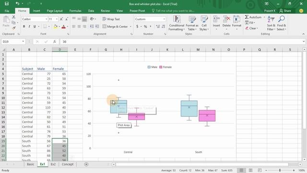Apply percent style
The image size is (307, 173).
(145, 26)
